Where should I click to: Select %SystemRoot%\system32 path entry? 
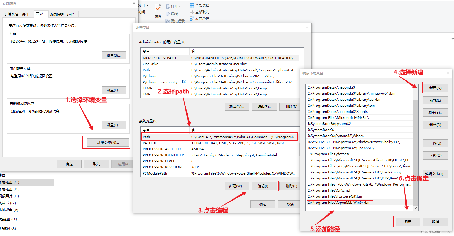pyautogui.click(x=360, y=124)
